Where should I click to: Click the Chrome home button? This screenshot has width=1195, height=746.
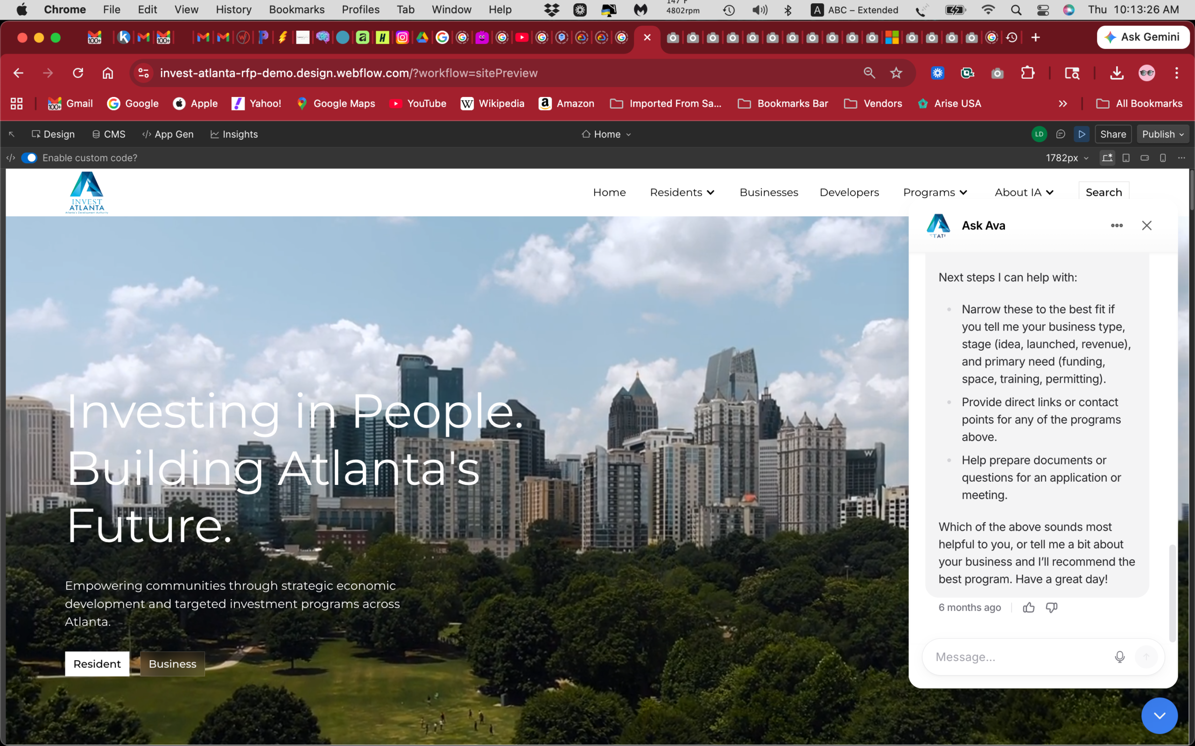[108, 73]
